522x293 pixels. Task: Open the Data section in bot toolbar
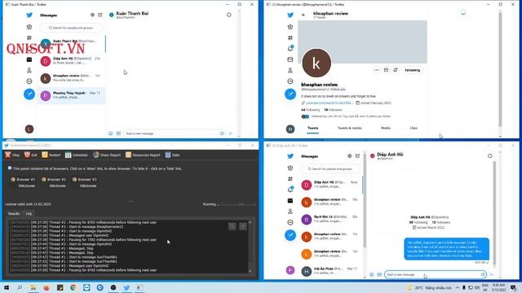click(x=172, y=155)
